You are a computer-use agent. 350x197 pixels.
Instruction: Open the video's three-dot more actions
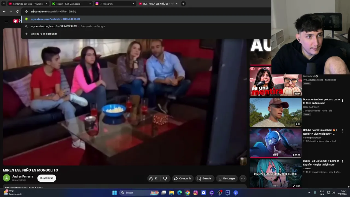(243, 178)
